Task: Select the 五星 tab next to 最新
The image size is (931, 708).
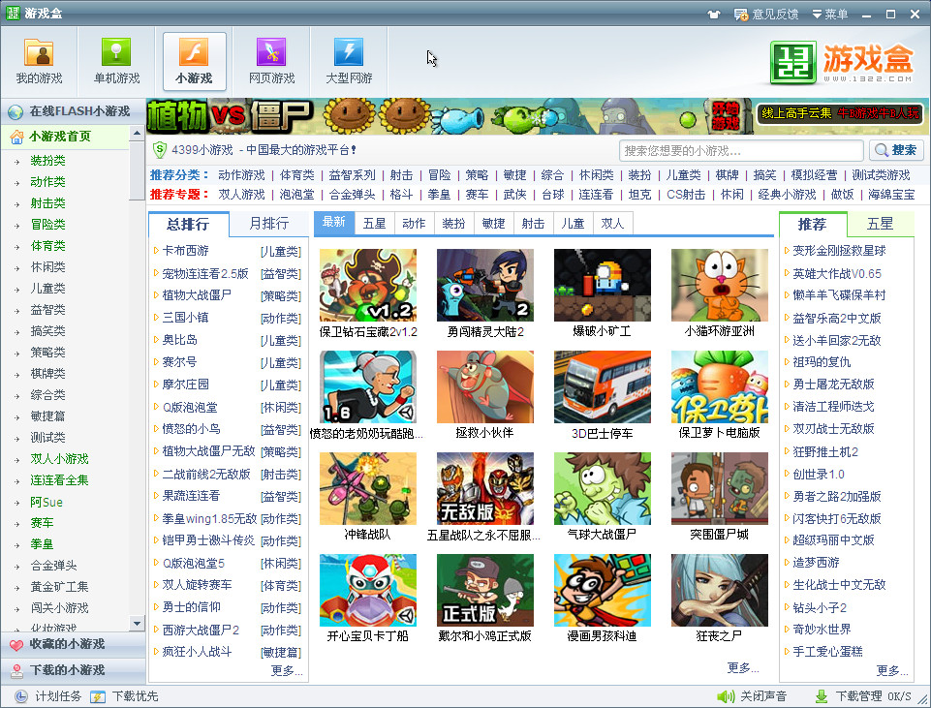Action: (x=375, y=223)
